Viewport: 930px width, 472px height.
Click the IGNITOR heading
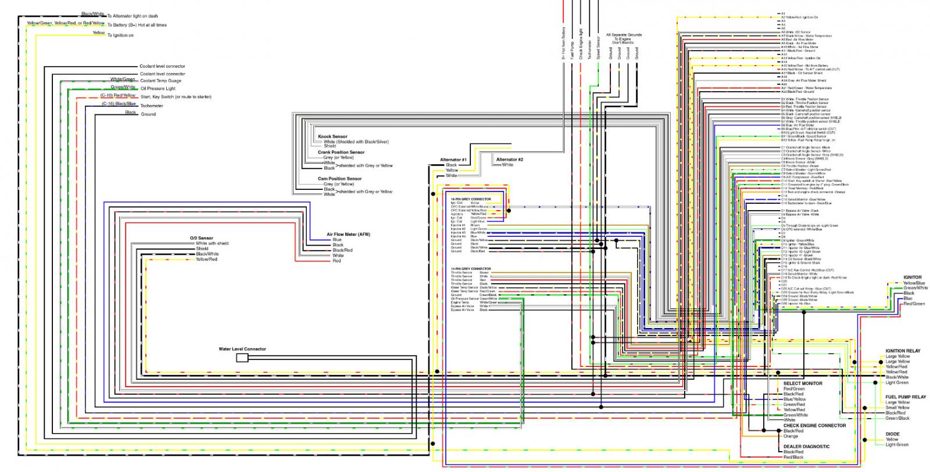[913, 278]
